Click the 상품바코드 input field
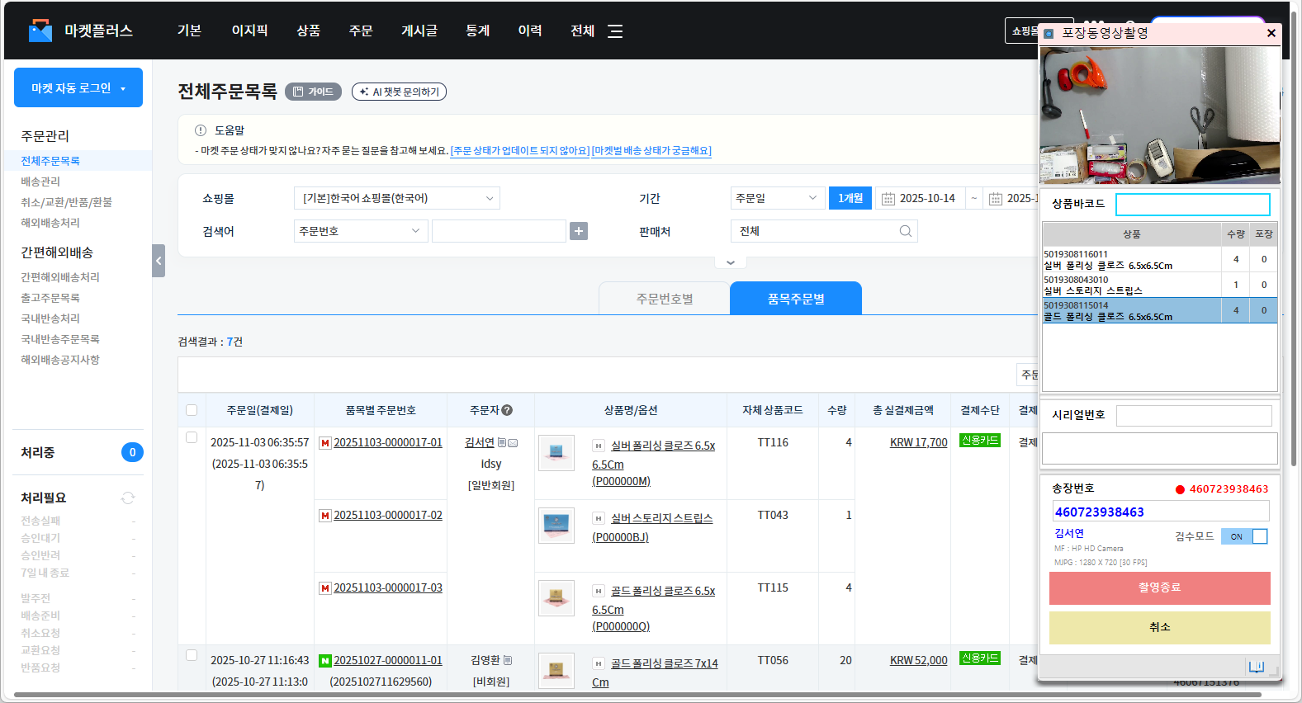Viewport: 1302px width, 703px height. tap(1192, 204)
